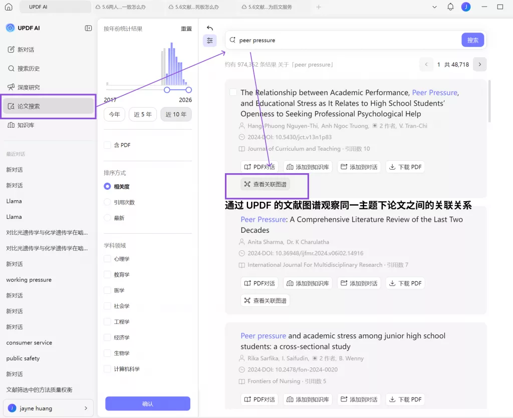Open paper title 'Peer Pressure: A Comprehensive Literature Review'
513x418 pixels.
point(352,225)
